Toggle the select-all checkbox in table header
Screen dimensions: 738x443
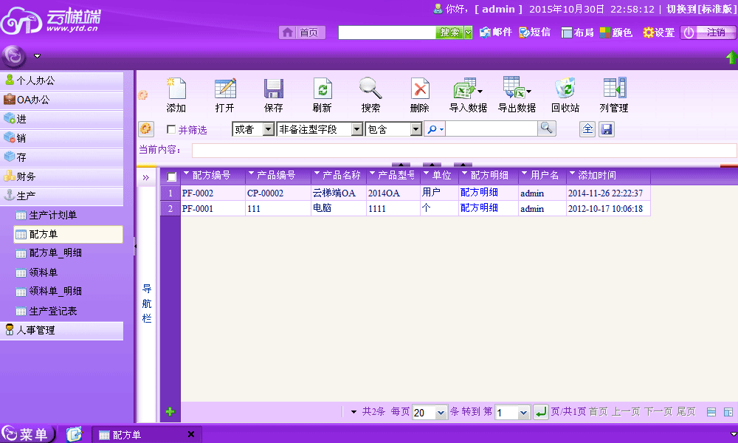[172, 176]
